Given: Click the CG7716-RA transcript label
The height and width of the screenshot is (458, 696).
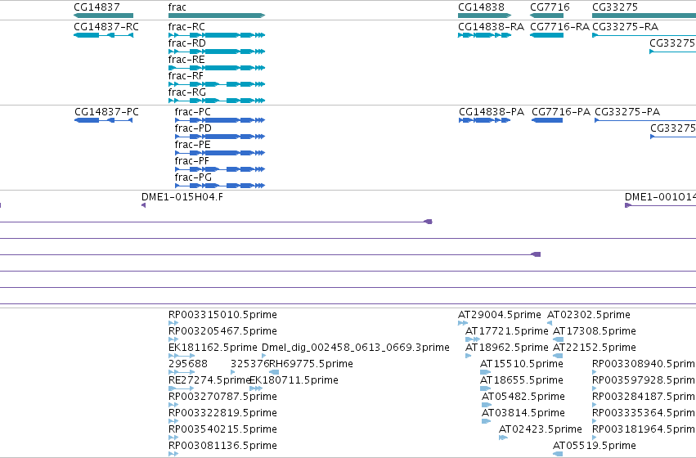Looking at the screenshot, I should [x=559, y=27].
